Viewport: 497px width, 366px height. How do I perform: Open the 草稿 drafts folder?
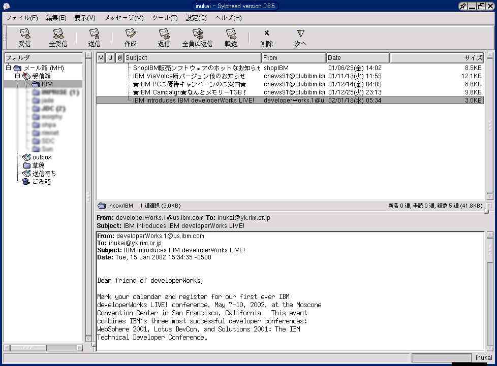coord(38,165)
